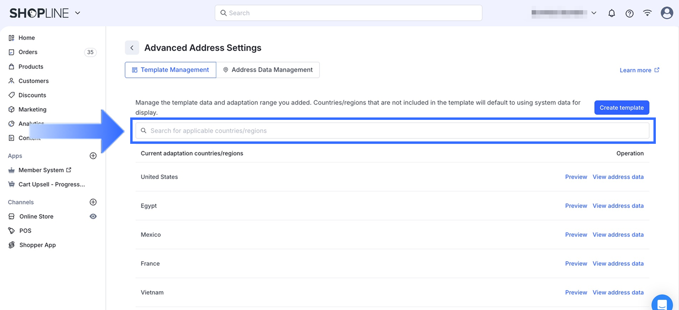View address data for Egypt

pos(618,206)
